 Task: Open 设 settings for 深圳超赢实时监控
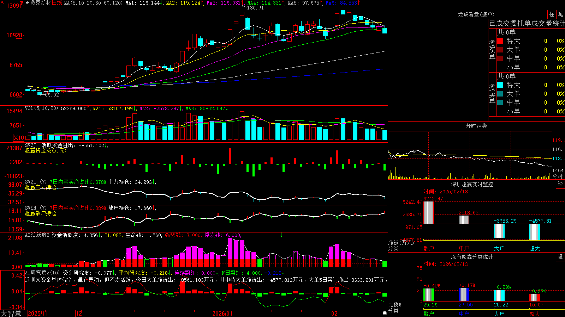tap(560, 184)
